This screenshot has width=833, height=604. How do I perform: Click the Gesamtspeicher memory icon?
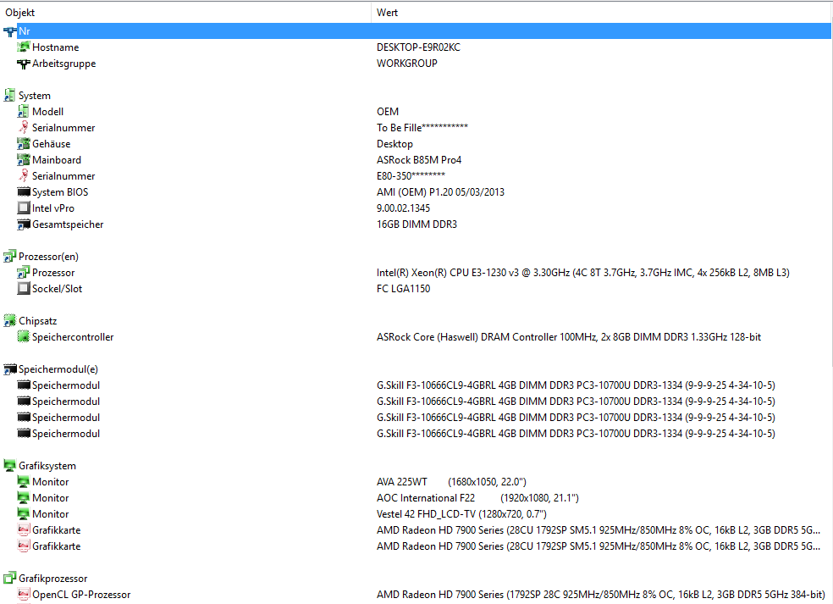(24, 224)
